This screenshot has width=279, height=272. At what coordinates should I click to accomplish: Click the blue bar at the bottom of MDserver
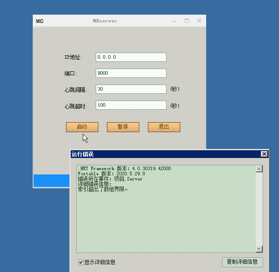click(x=52, y=180)
